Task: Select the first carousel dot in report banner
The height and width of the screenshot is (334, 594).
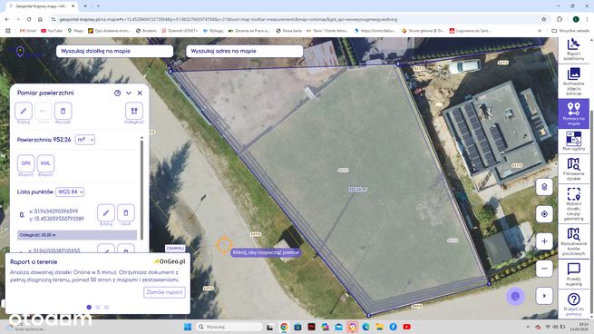Action: click(x=89, y=307)
